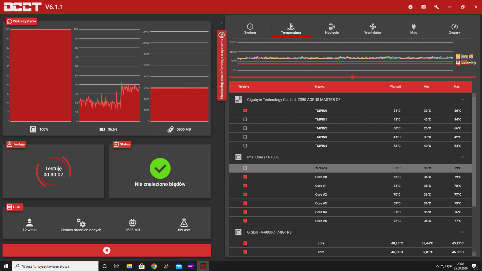Check the TMPIN1 sensor checkbox

tap(245, 119)
